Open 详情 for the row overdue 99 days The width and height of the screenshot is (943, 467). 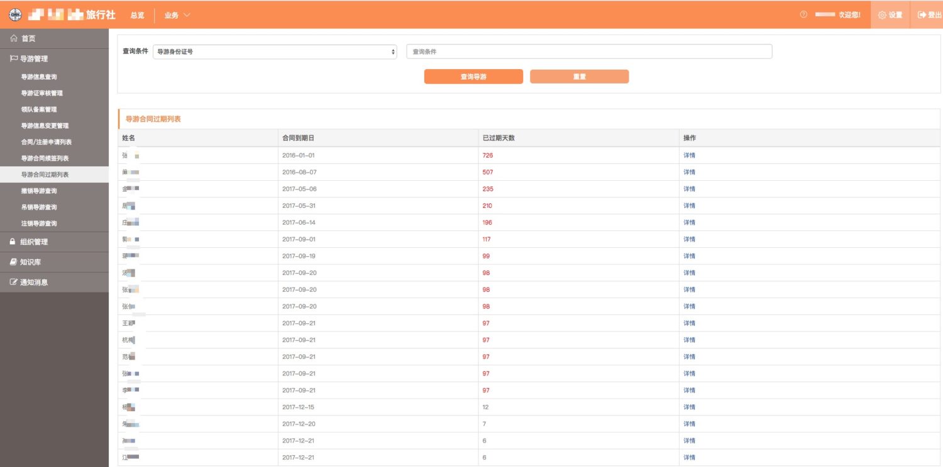[689, 256]
